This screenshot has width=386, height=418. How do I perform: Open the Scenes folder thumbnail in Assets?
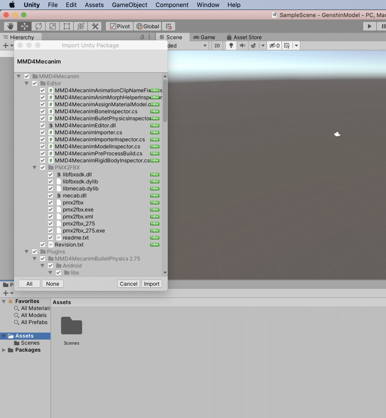point(71,326)
